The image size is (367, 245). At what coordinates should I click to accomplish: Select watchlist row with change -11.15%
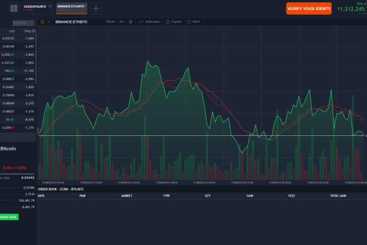(x=18, y=71)
